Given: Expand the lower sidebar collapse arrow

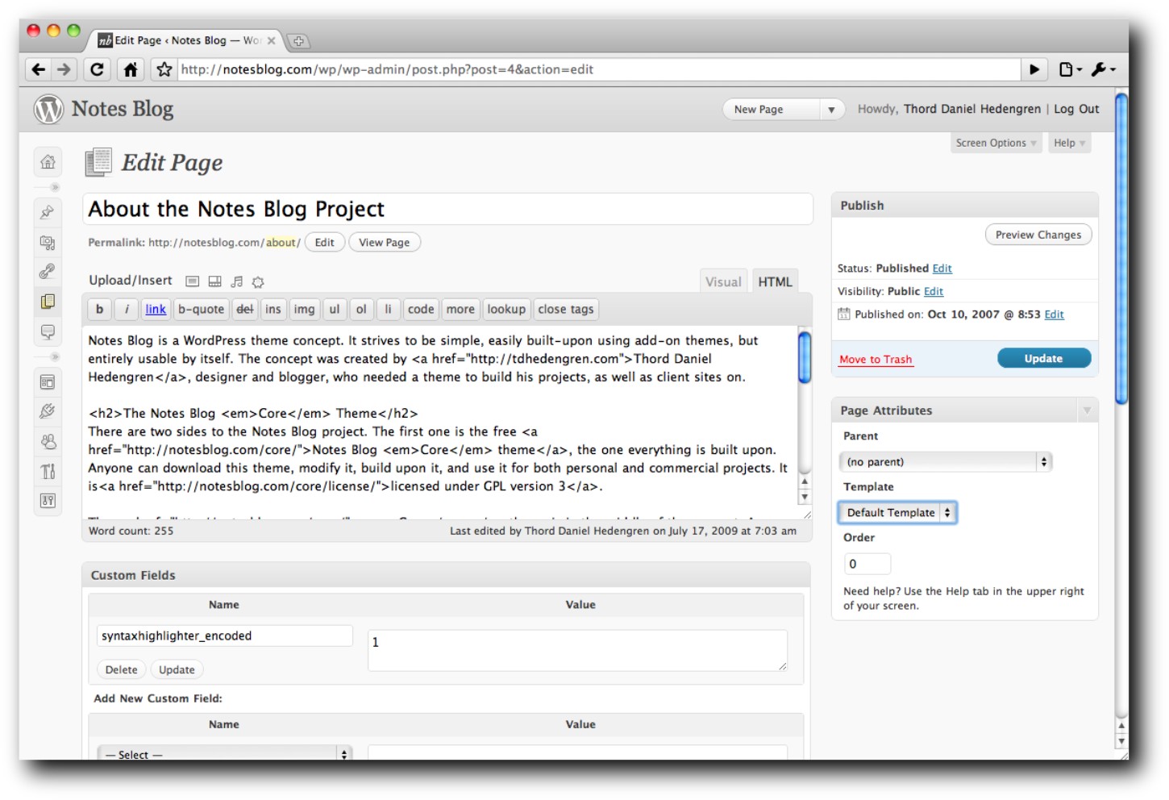Looking at the screenshot, I should [x=54, y=356].
